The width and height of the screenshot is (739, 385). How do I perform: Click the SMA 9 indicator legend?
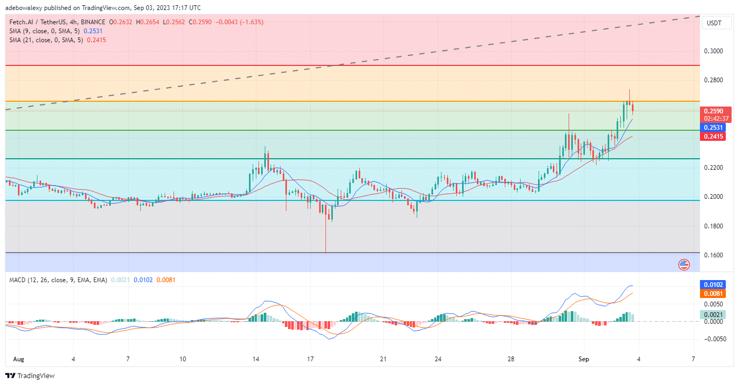click(x=56, y=31)
